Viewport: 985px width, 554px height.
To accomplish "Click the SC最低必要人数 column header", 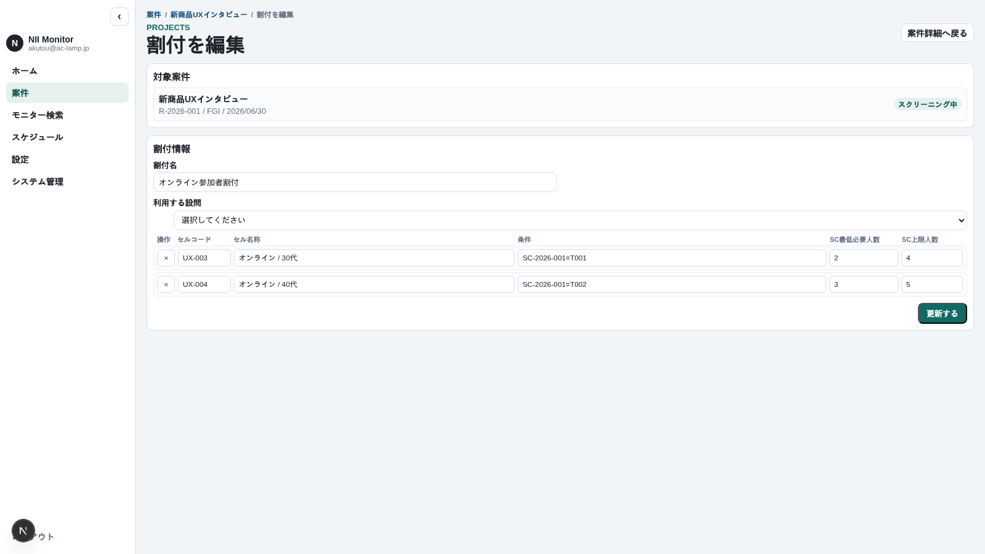I will tap(854, 239).
